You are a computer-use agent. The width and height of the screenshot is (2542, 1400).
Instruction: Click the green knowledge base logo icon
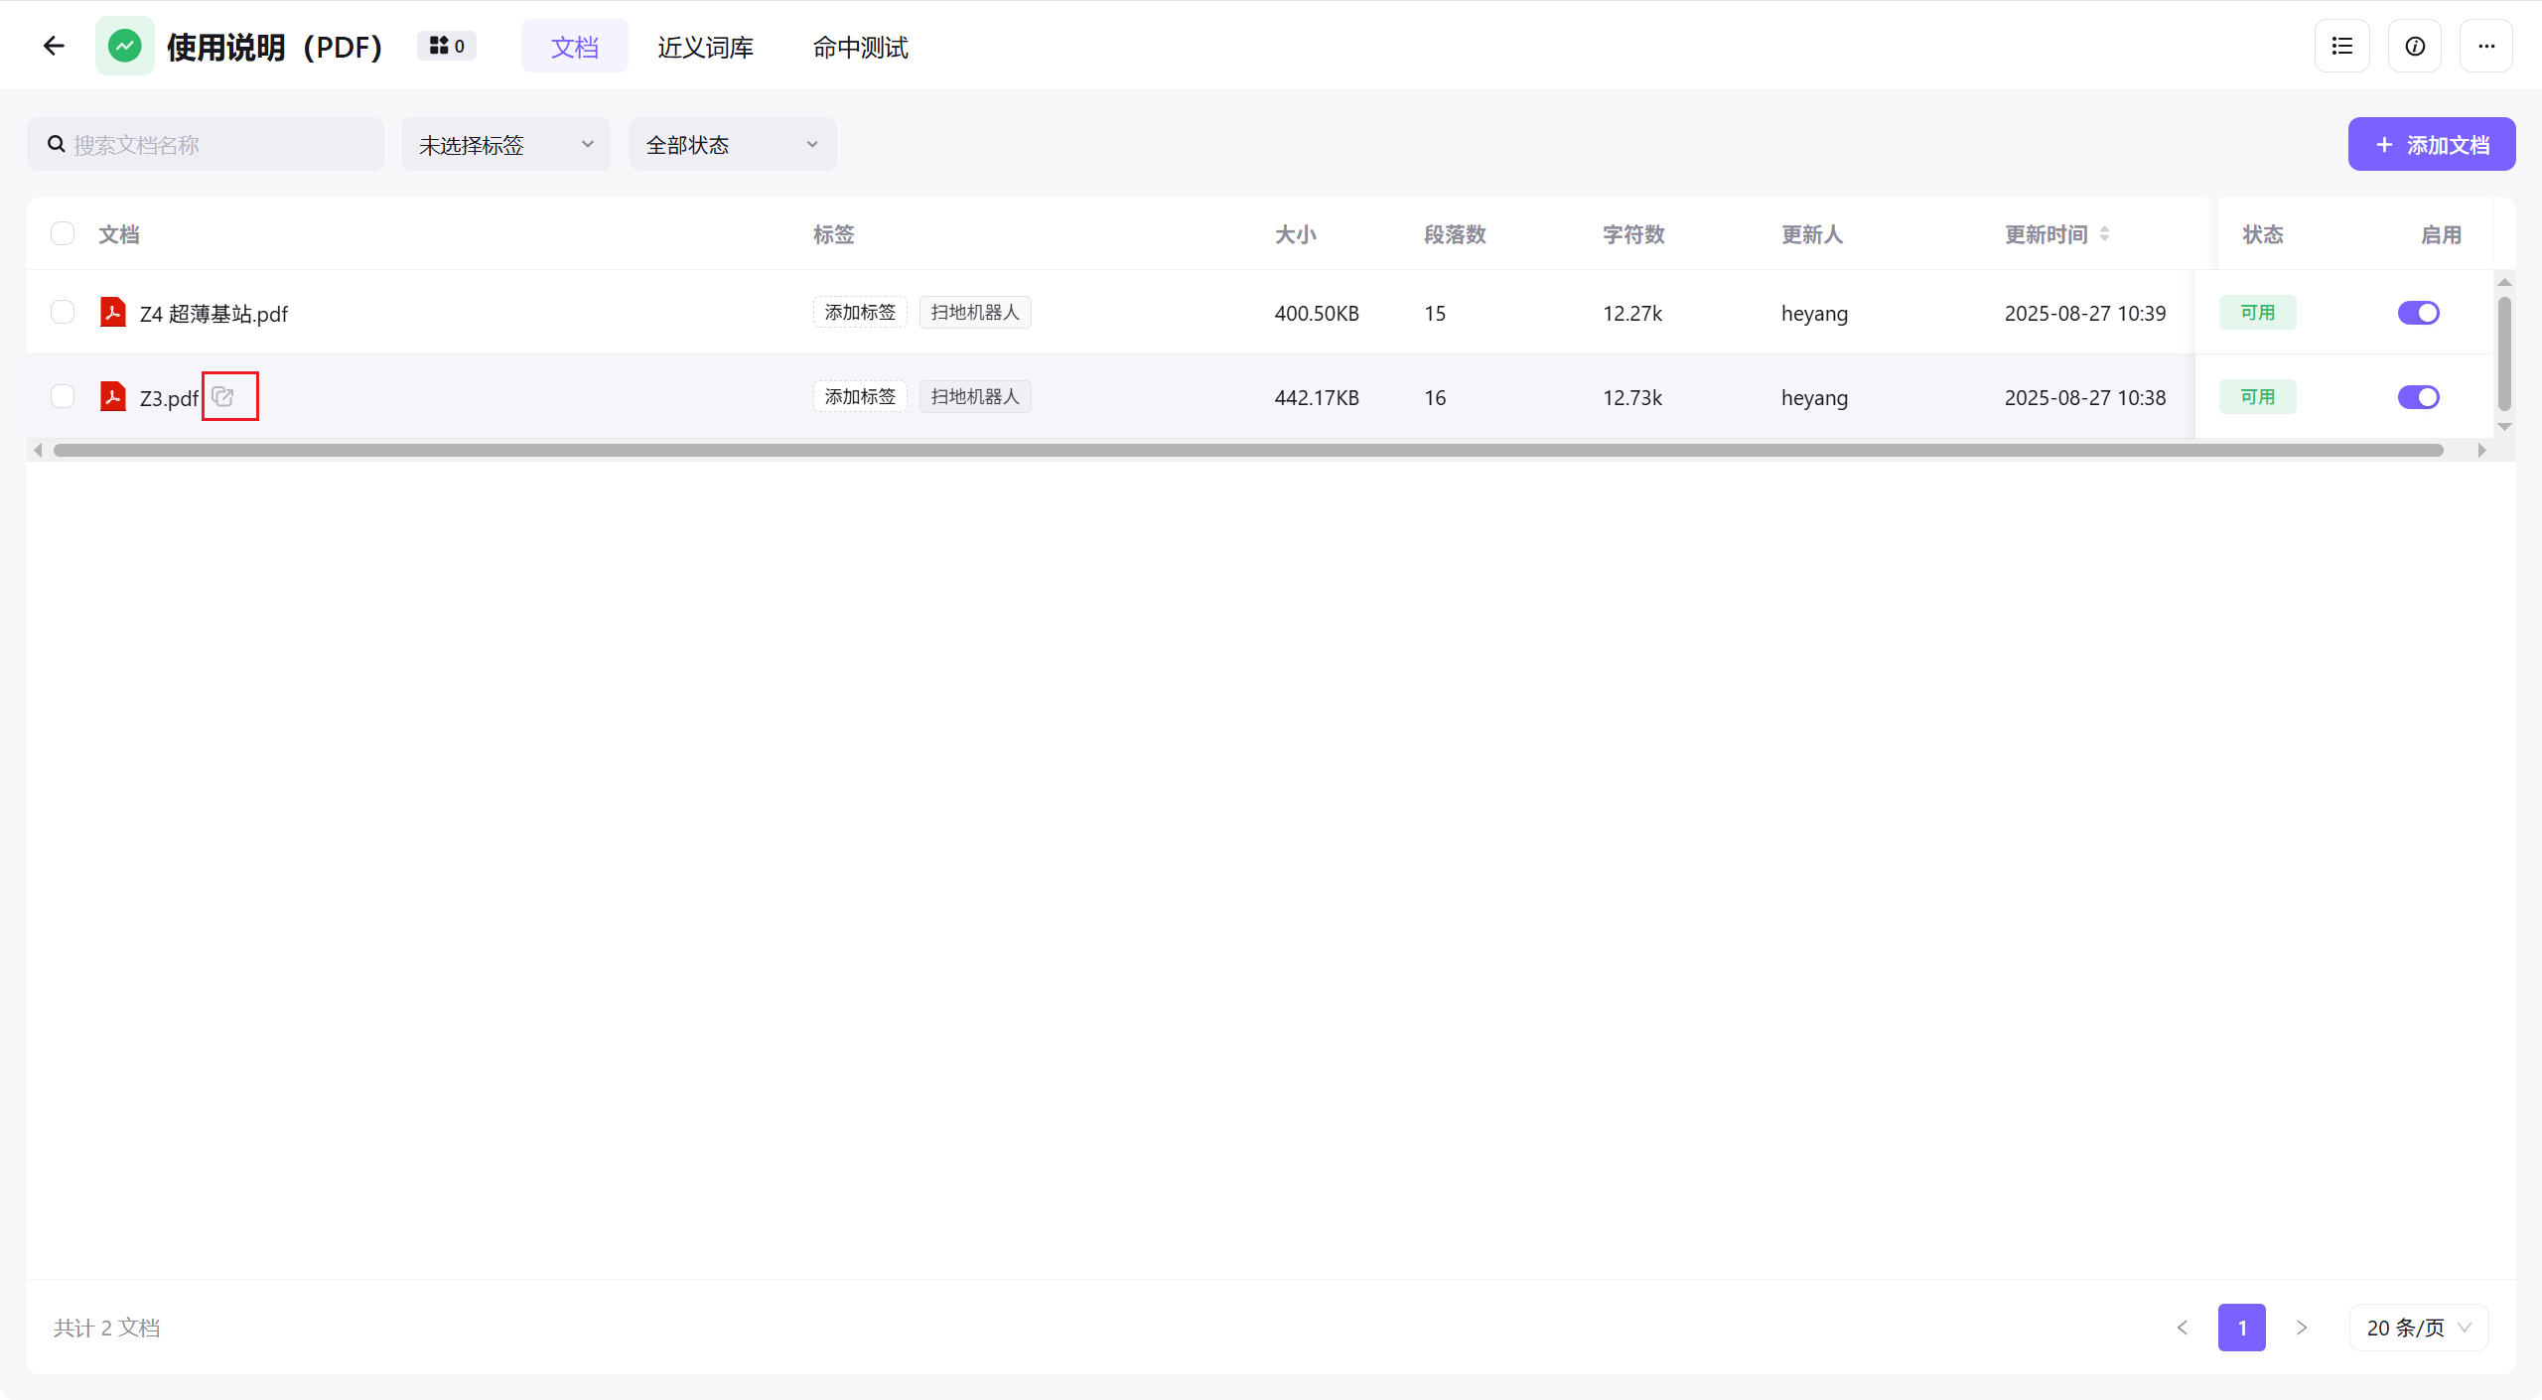point(124,46)
